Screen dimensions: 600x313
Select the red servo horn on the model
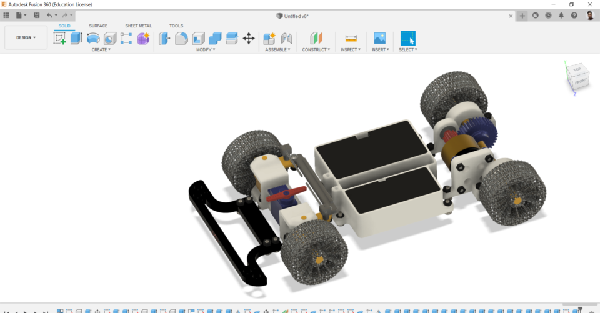click(x=287, y=194)
